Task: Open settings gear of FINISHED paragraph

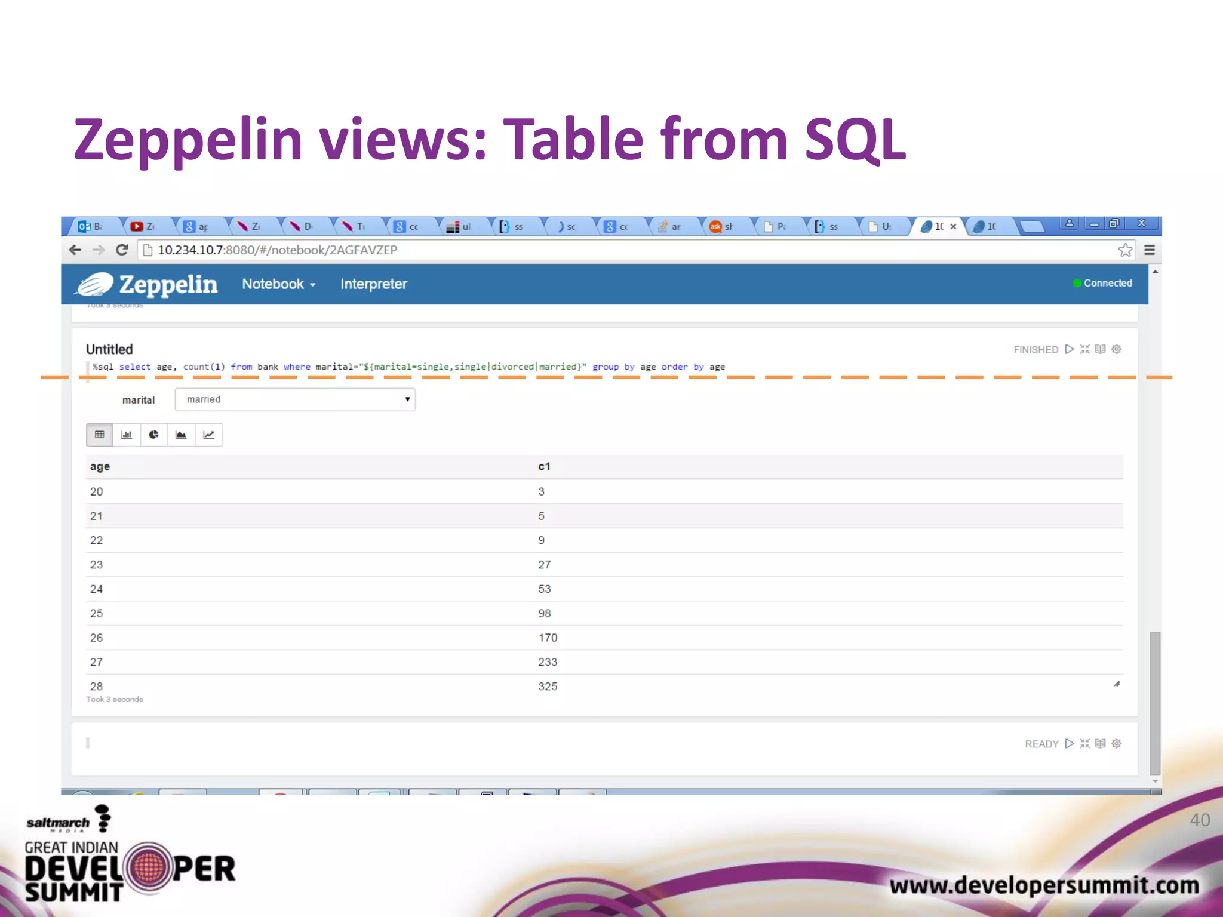Action: pyautogui.click(x=1116, y=349)
